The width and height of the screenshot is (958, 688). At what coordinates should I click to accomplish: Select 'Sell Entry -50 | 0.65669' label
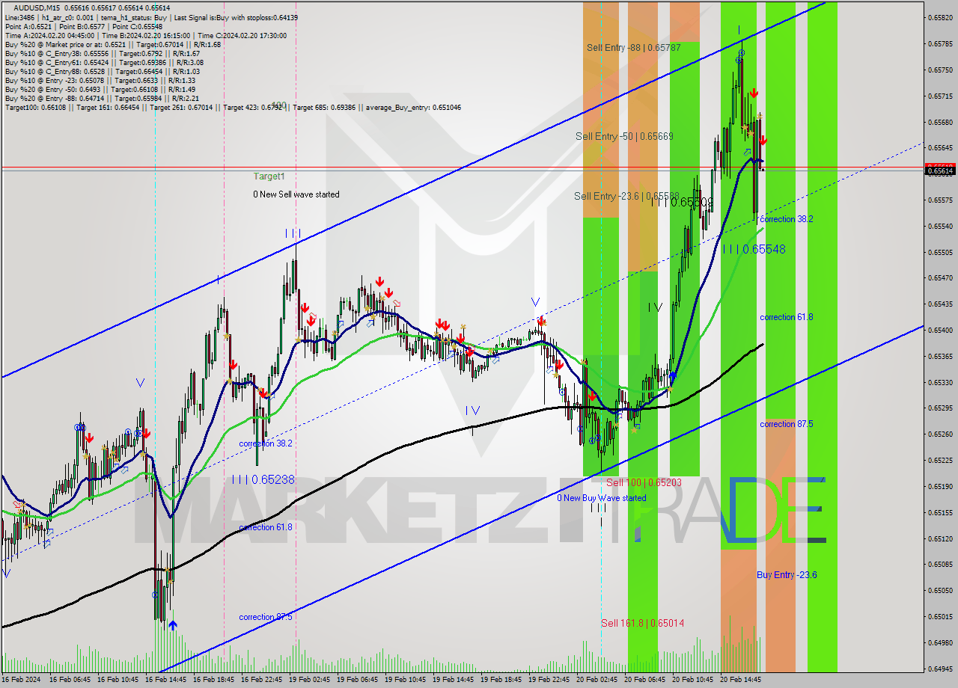click(x=624, y=136)
